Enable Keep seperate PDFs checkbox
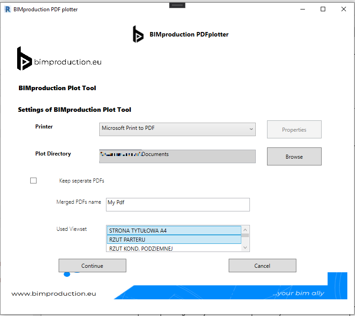The image size is (355, 316). [x=33, y=180]
